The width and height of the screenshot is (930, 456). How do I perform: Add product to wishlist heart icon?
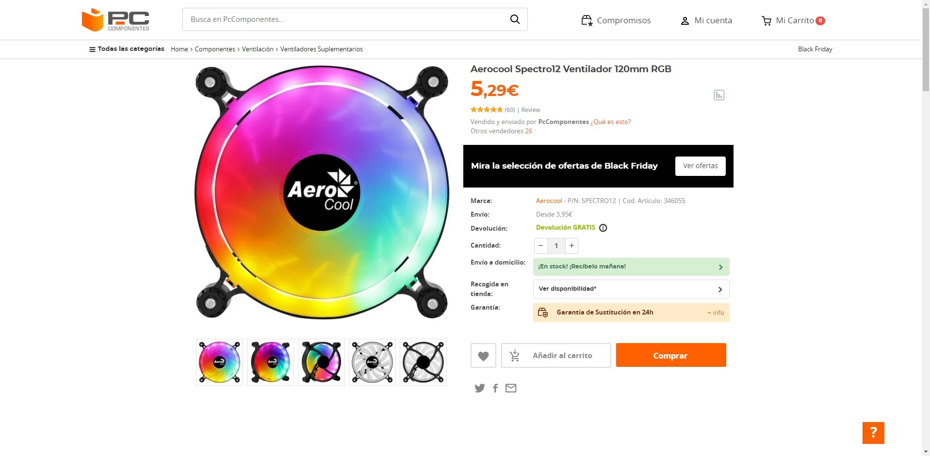point(483,356)
